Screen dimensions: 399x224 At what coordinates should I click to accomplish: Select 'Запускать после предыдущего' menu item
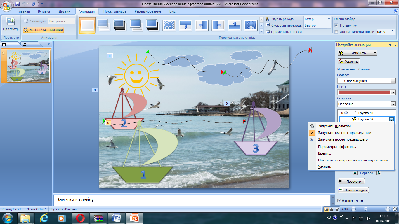[x=343, y=139]
